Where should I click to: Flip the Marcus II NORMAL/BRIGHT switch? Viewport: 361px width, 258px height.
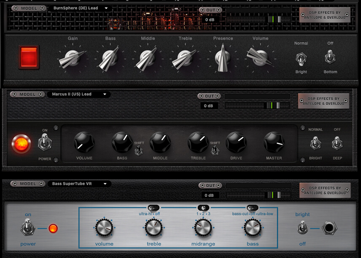315,143
